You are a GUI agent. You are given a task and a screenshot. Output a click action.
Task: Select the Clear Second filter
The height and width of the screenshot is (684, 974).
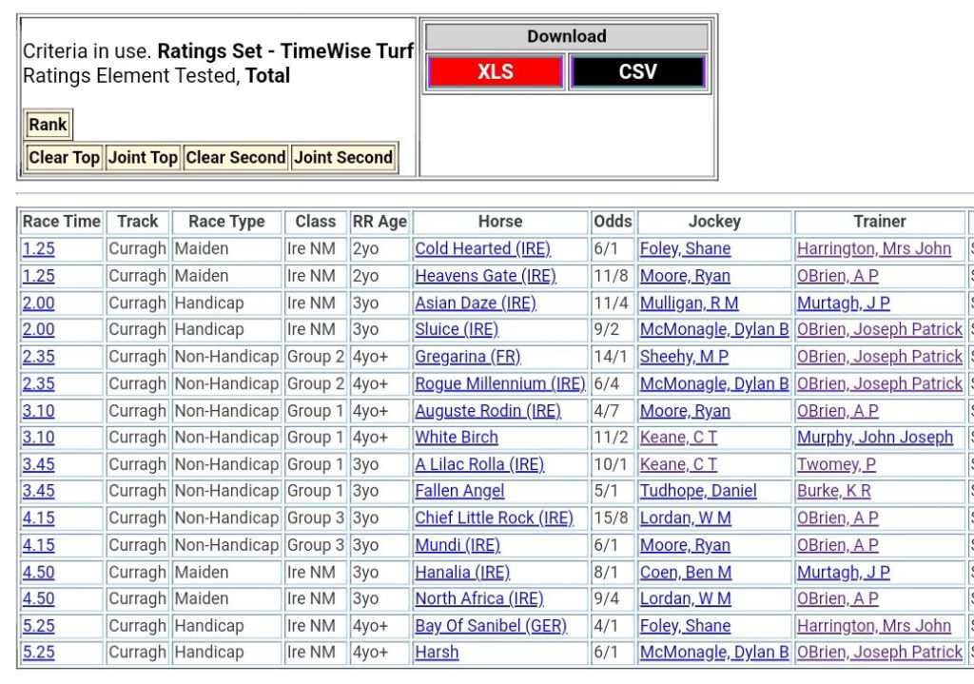point(235,158)
